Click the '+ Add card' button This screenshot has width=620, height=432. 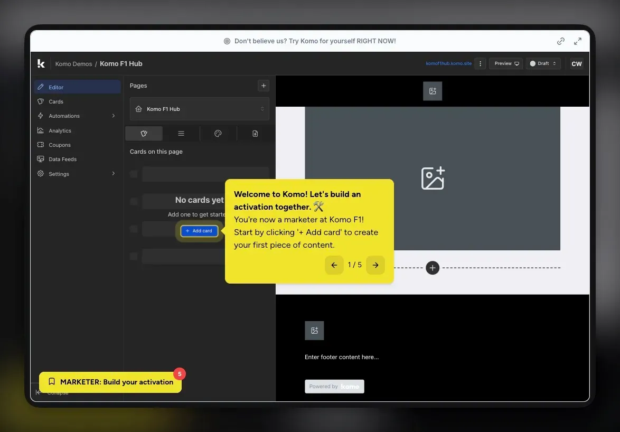point(199,231)
